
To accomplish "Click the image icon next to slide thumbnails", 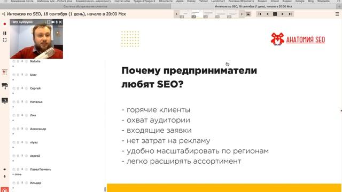I will pos(248,14).
